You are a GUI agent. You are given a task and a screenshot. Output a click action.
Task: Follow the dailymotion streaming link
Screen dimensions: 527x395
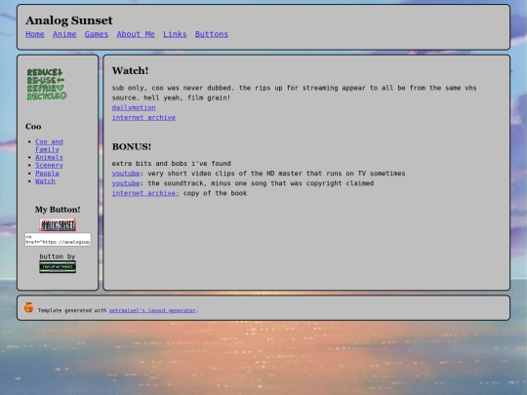tap(134, 107)
